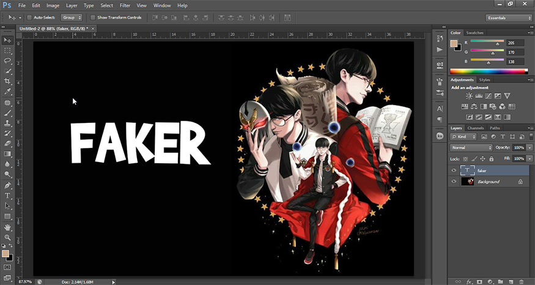Screen dimensions: 535x285
Task: Select the Gradient tool
Action: click(7, 154)
